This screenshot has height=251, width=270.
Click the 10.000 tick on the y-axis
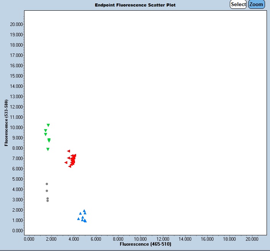tap(17, 128)
